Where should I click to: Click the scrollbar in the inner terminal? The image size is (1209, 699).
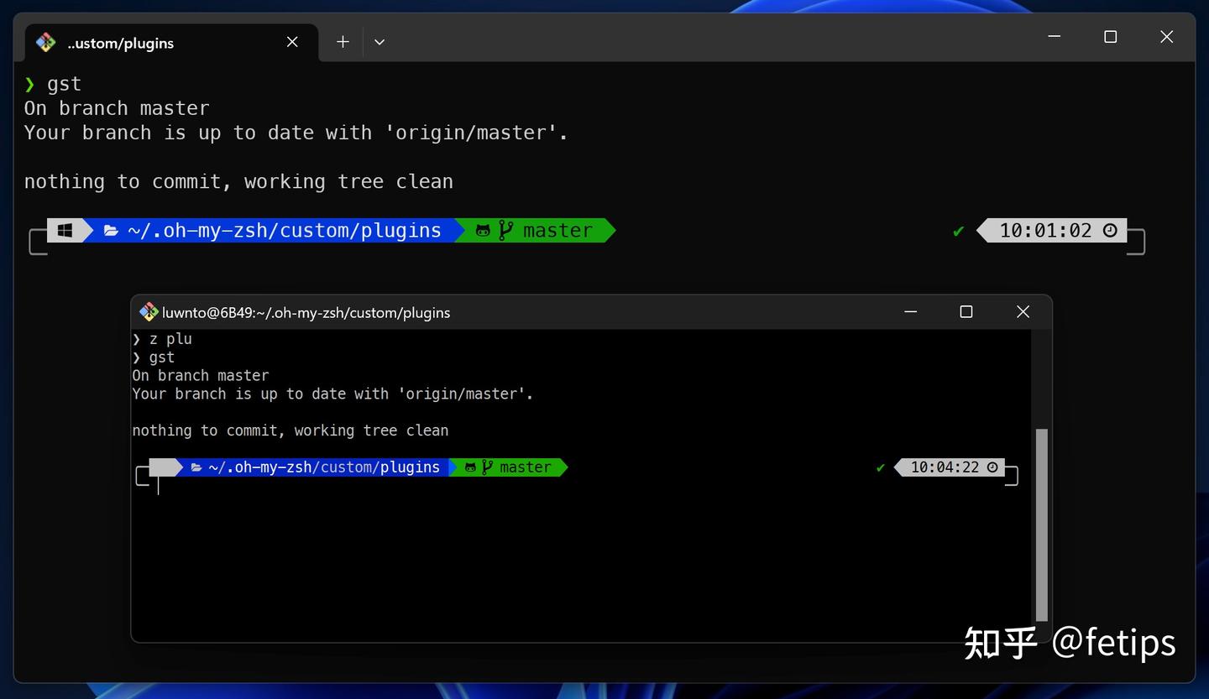pyautogui.click(x=1043, y=529)
